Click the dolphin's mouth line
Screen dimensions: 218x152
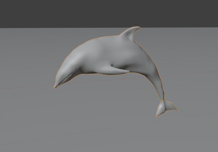click(65, 79)
